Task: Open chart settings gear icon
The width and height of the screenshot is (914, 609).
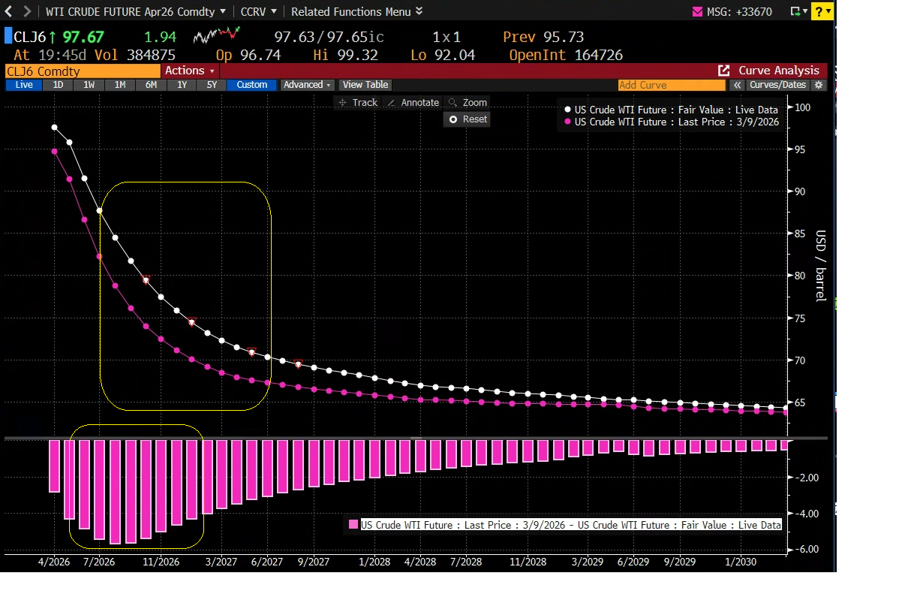Action: click(819, 85)
